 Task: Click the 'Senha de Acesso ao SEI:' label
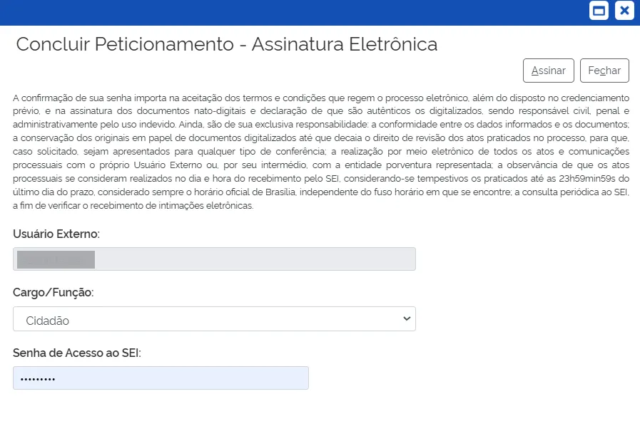[x=77, y=352]
